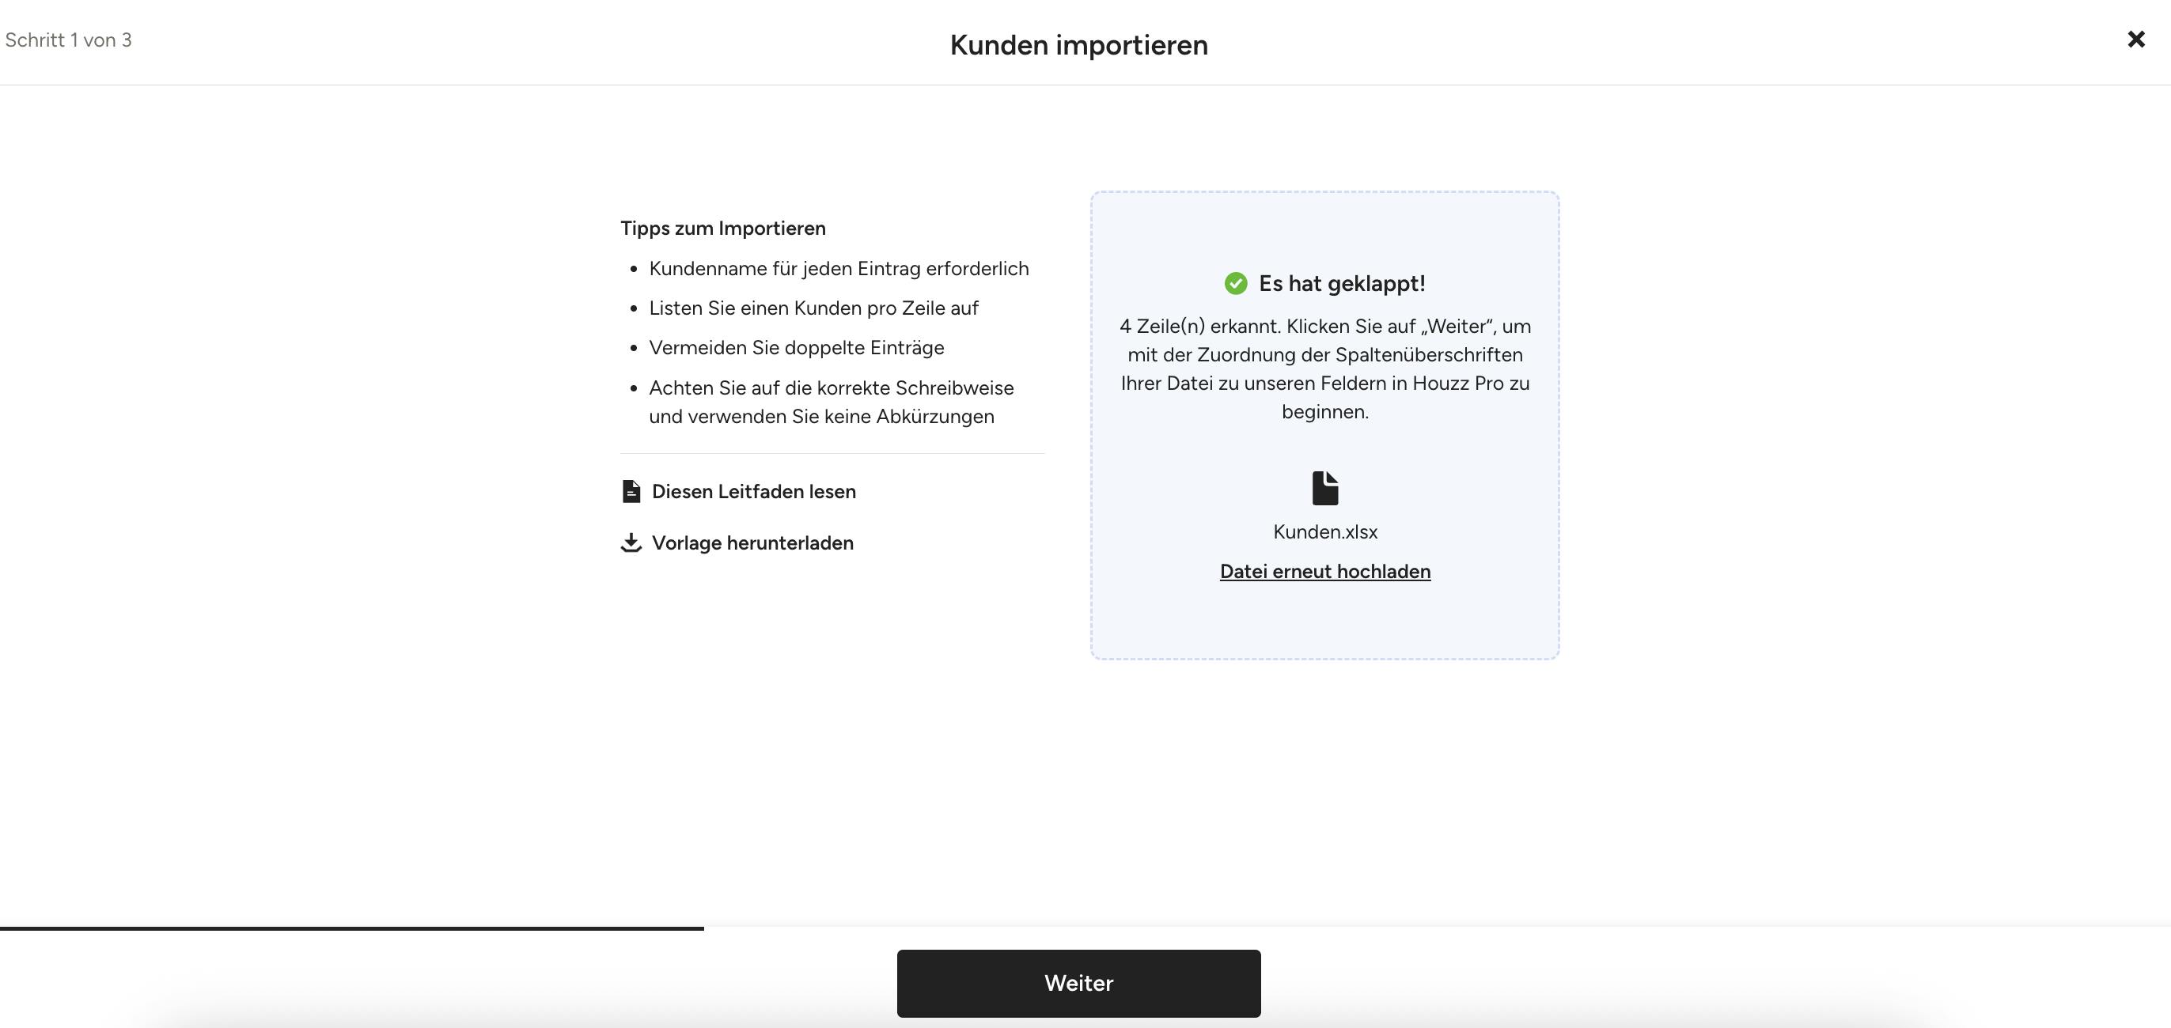Close the Kunden importieren dialog
This screenshot has height=1028, width=2171.
click(x=2135, y=40)
